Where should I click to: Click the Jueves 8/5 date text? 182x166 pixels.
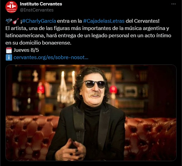tap(26, 50)
